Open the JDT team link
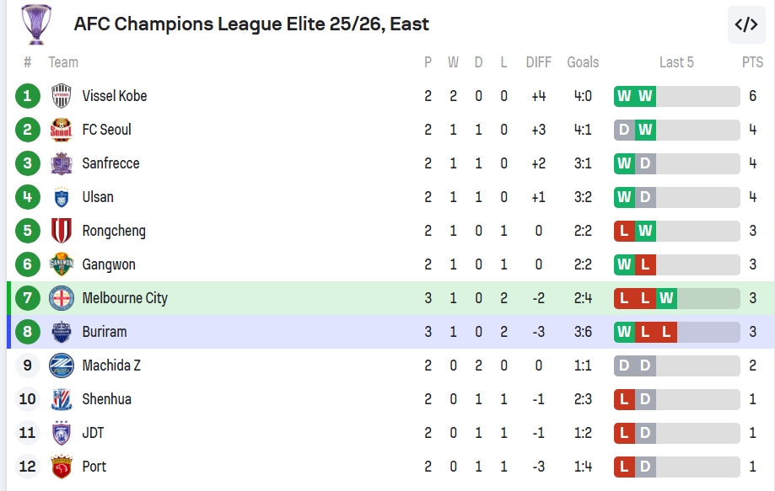Screen dimensions: 775x491 tap(93, 433)
